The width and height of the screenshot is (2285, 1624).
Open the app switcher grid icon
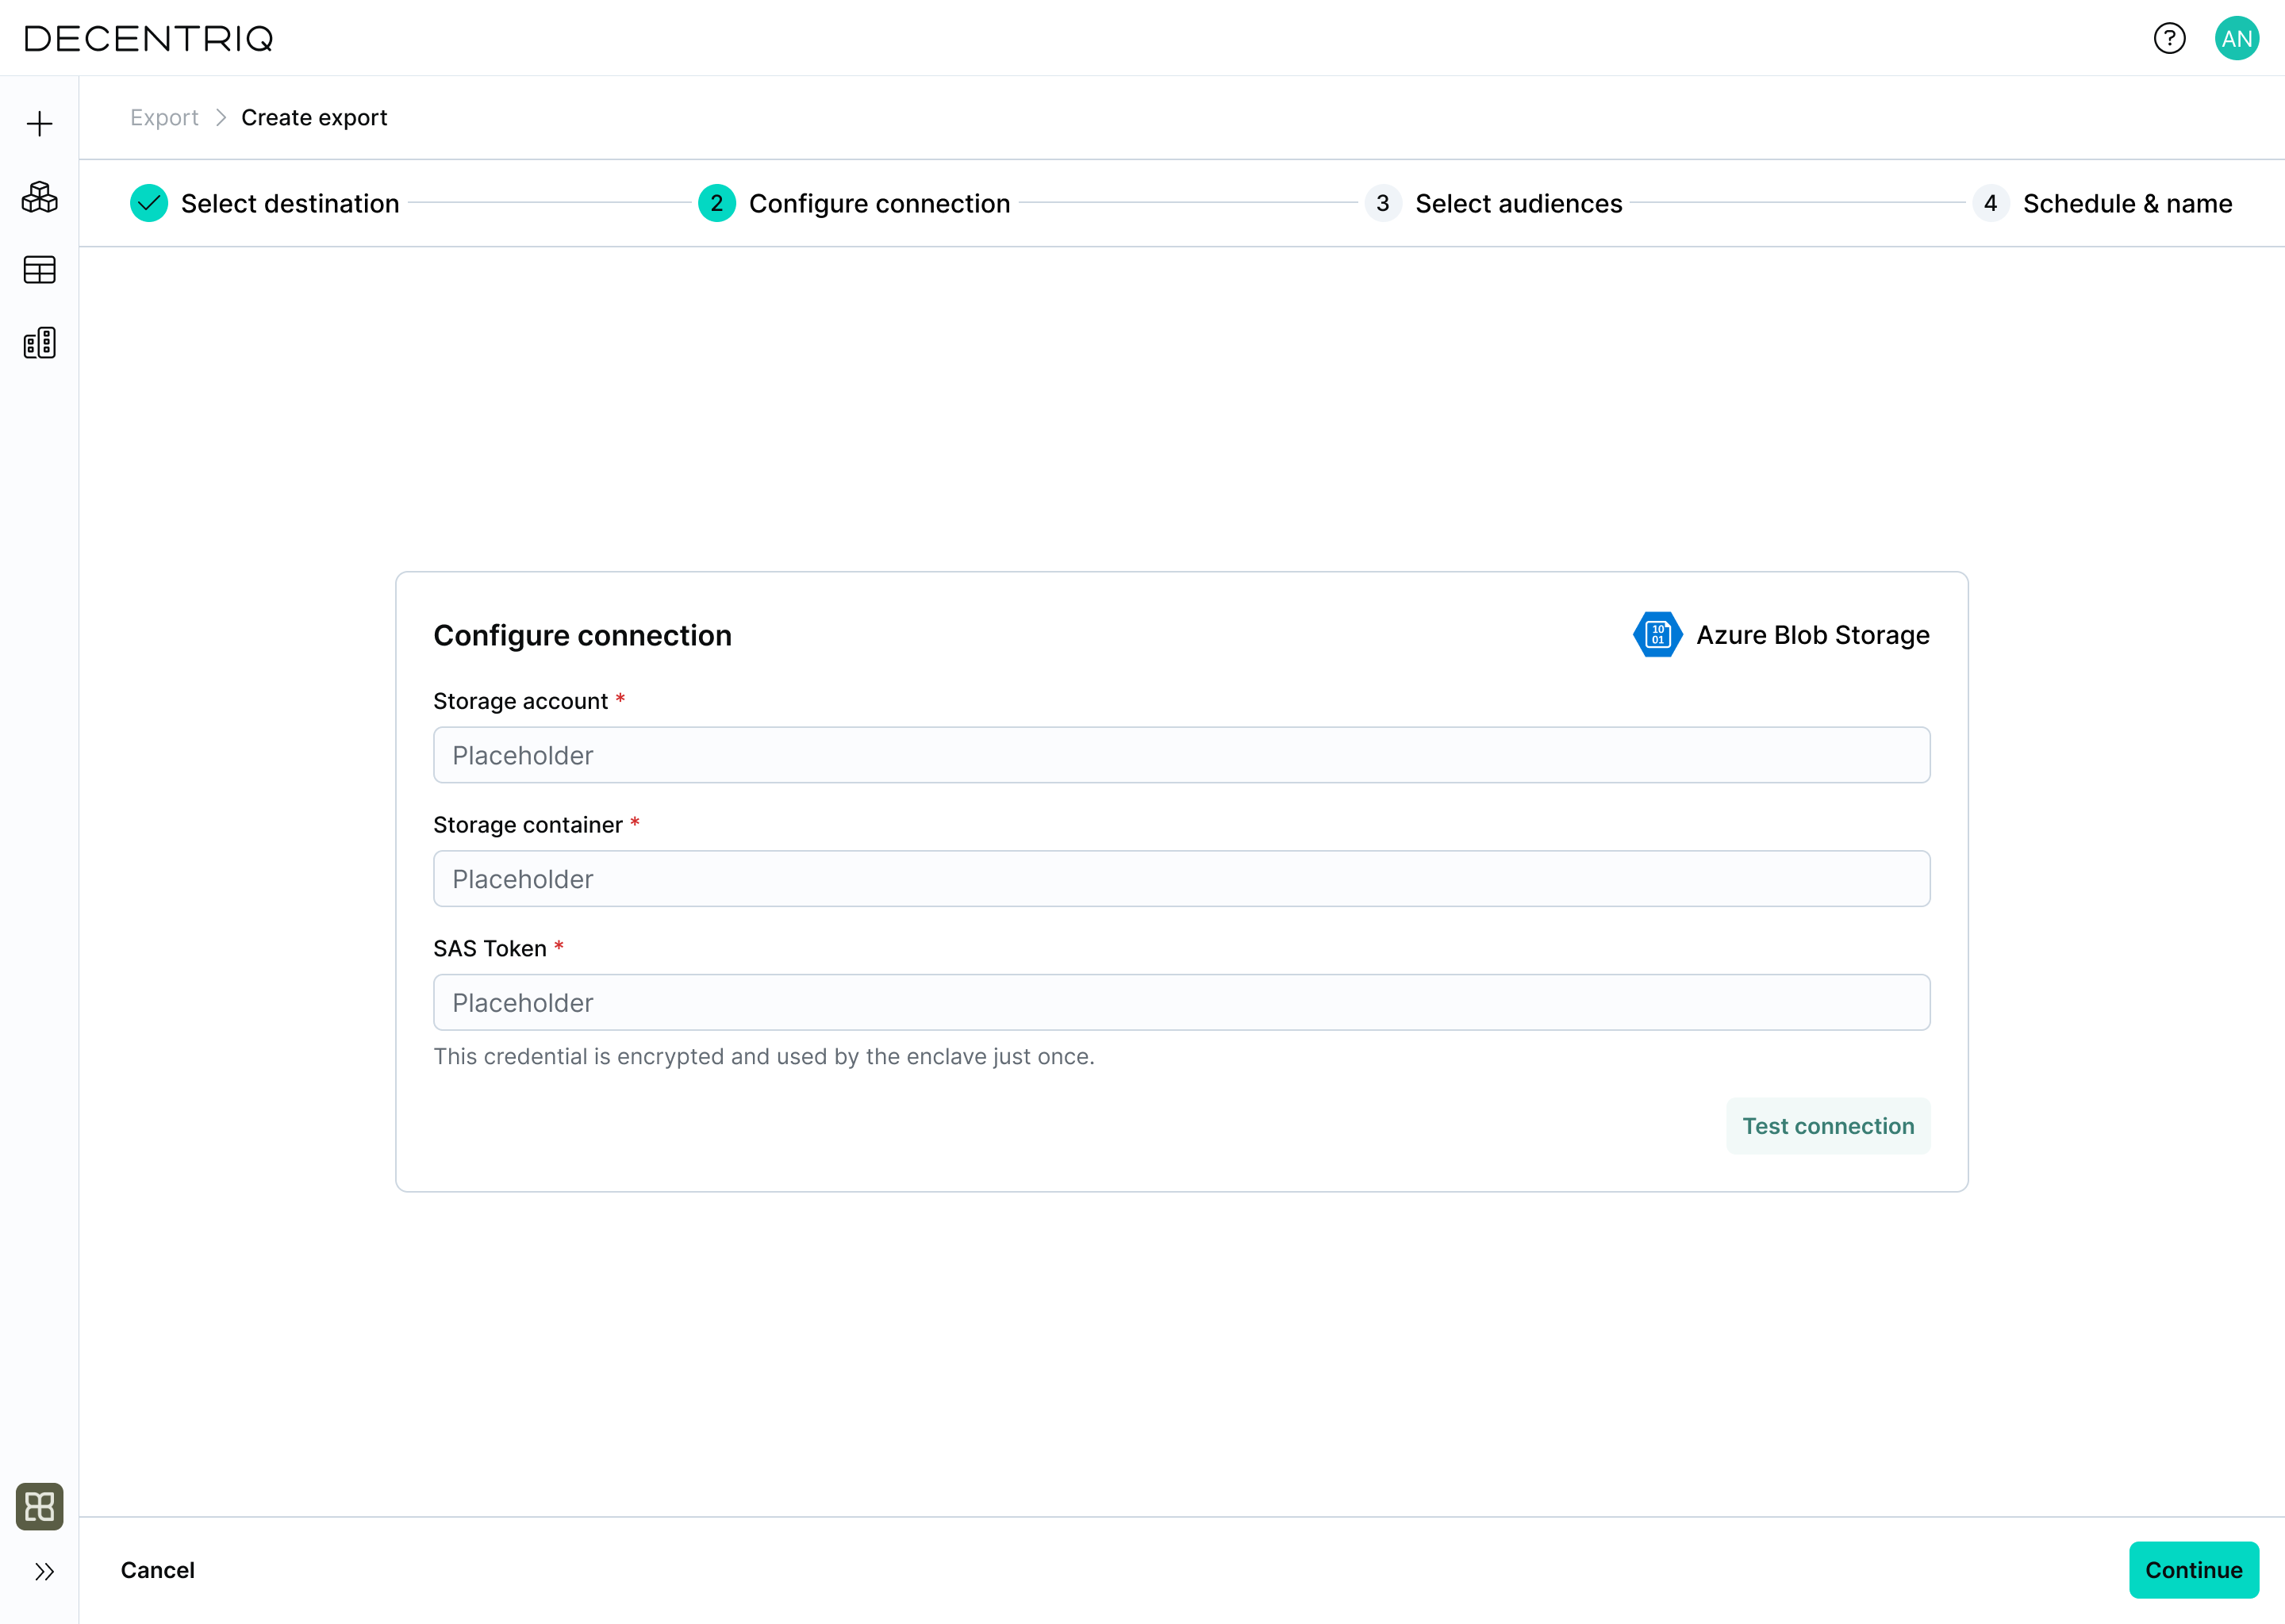(39, 1506)
